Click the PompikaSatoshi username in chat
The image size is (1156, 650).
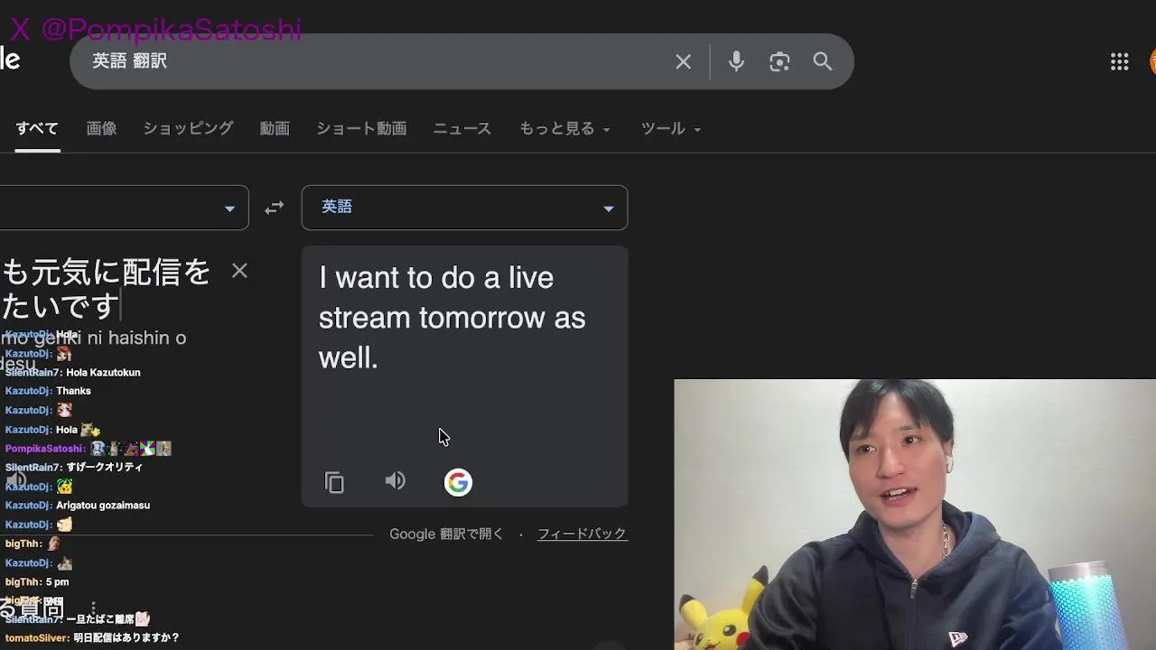click(45, 449)
